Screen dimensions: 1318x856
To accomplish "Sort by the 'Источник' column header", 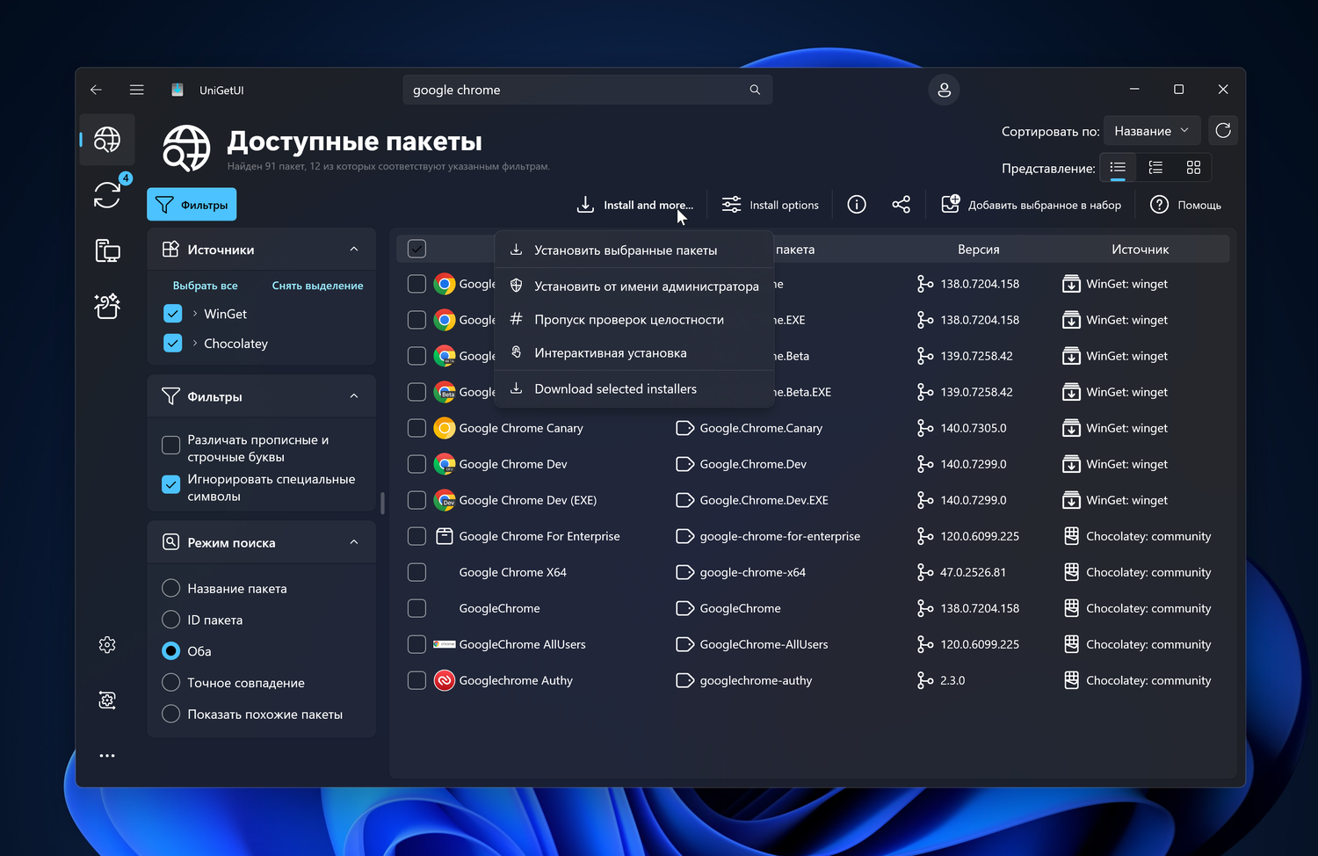I will [x=1140, y=250].
